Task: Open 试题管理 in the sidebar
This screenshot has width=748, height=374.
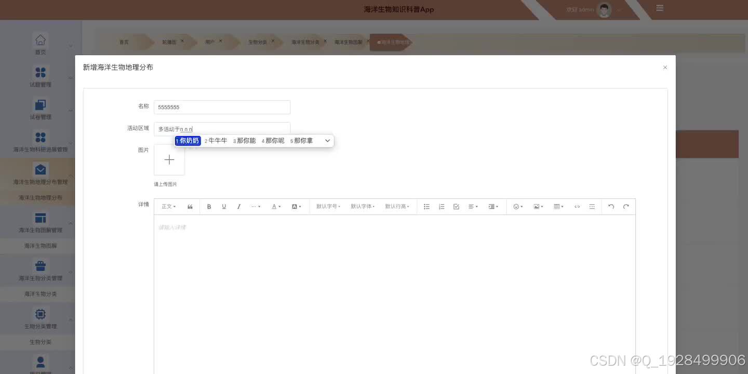Action: (40, 77)
